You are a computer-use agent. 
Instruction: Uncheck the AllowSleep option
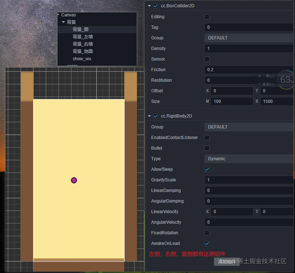[207, 169]
